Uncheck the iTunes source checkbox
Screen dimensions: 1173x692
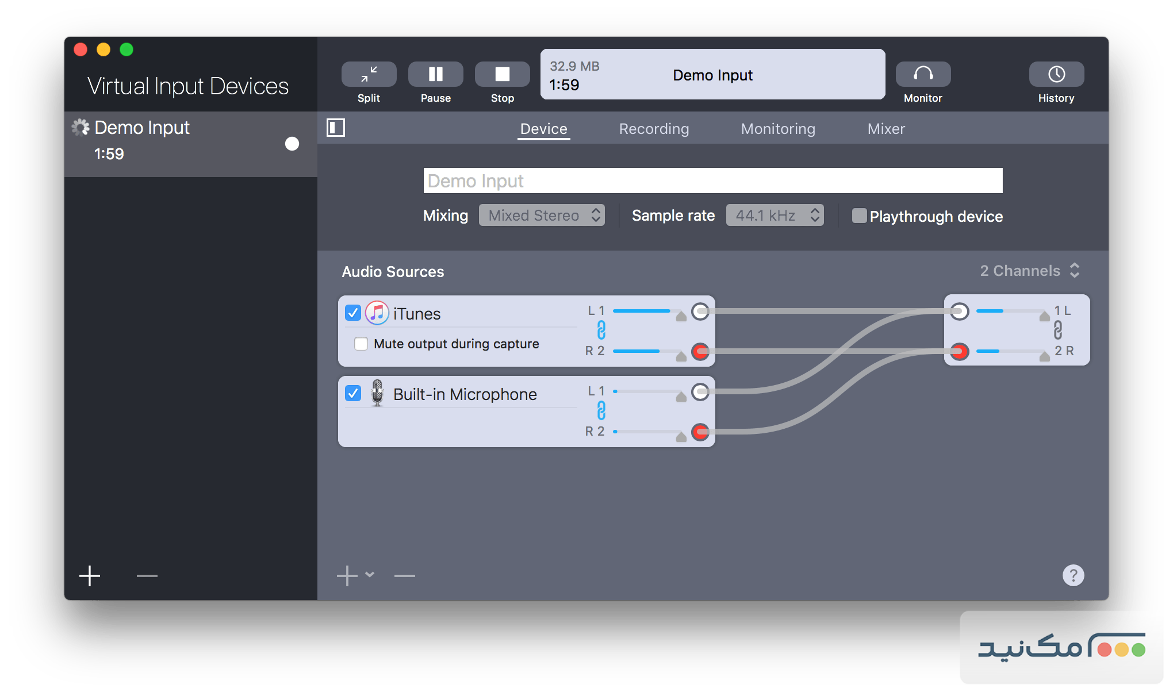(353, 313)
